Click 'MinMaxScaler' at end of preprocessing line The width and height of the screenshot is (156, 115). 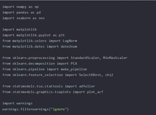click(x=115, y=58)
